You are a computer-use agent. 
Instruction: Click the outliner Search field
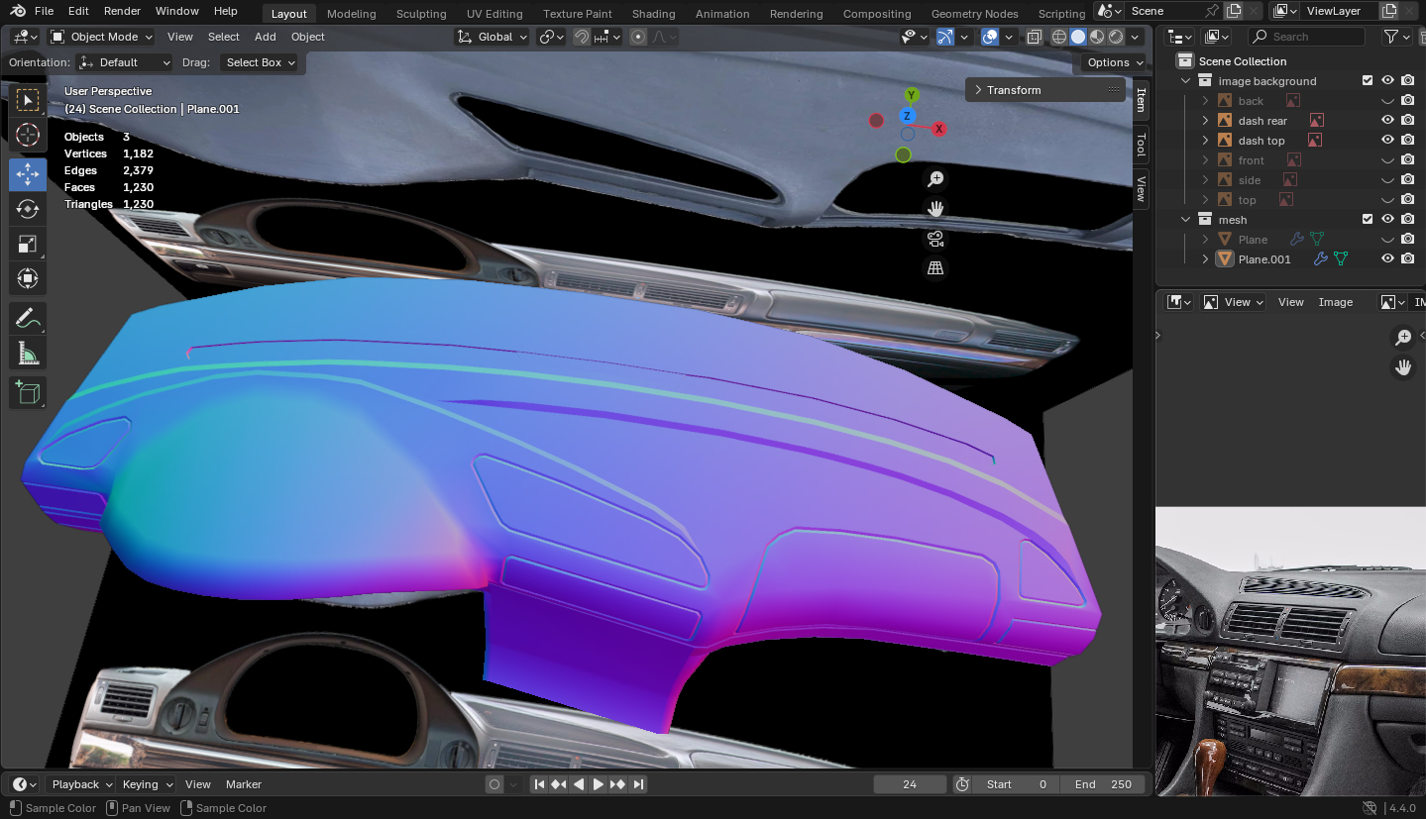tap(1306, 37)
